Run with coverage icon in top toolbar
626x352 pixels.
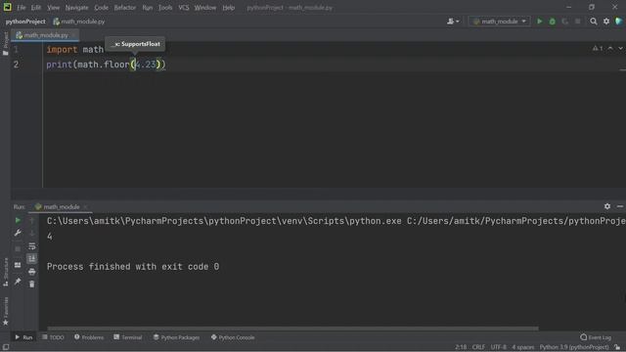tap(565, 22)
